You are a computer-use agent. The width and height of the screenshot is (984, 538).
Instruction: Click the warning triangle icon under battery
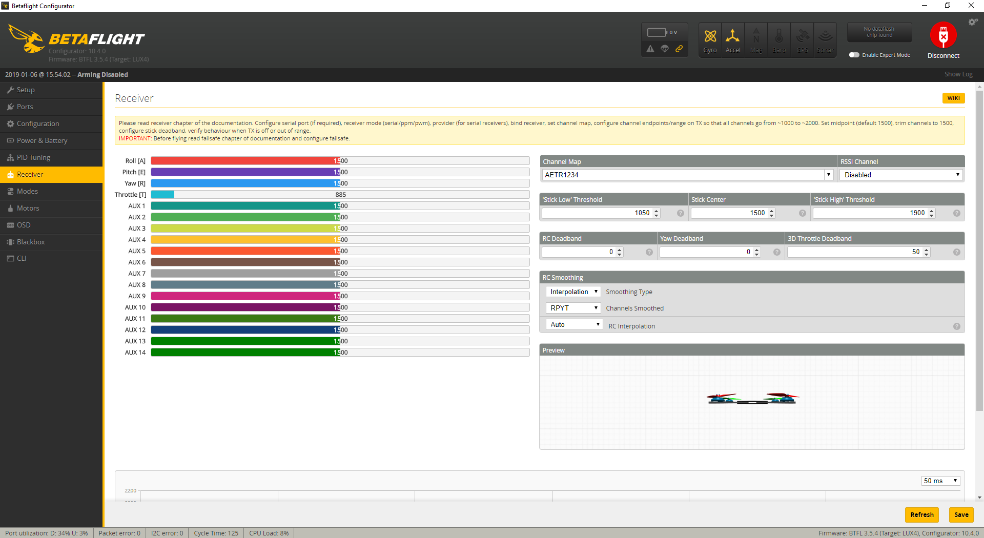coord(650,49)
